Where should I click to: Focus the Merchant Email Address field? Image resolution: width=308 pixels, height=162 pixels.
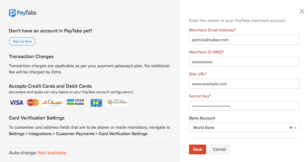(244, 40)
